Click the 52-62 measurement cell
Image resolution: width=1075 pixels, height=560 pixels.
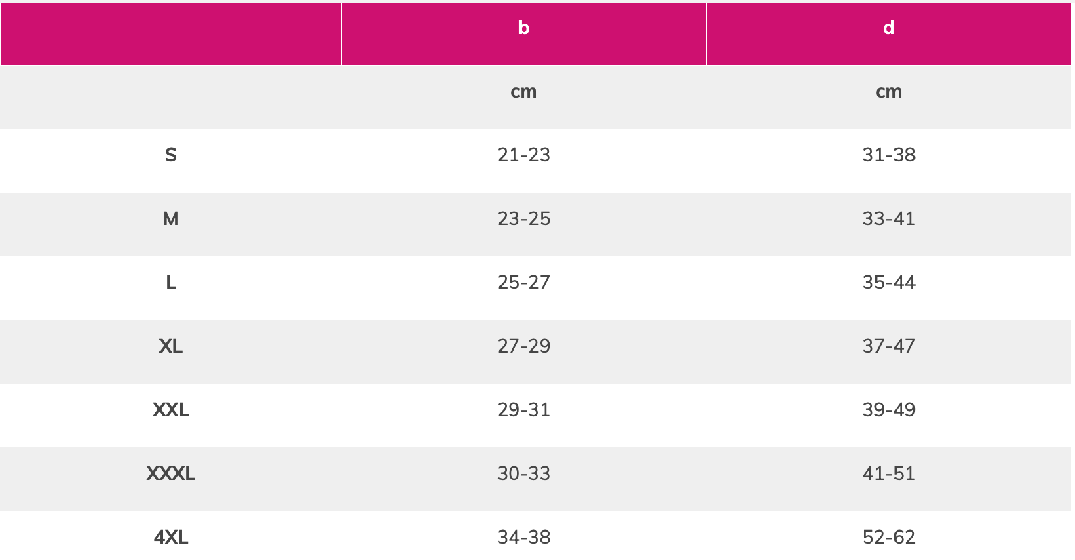889,538
